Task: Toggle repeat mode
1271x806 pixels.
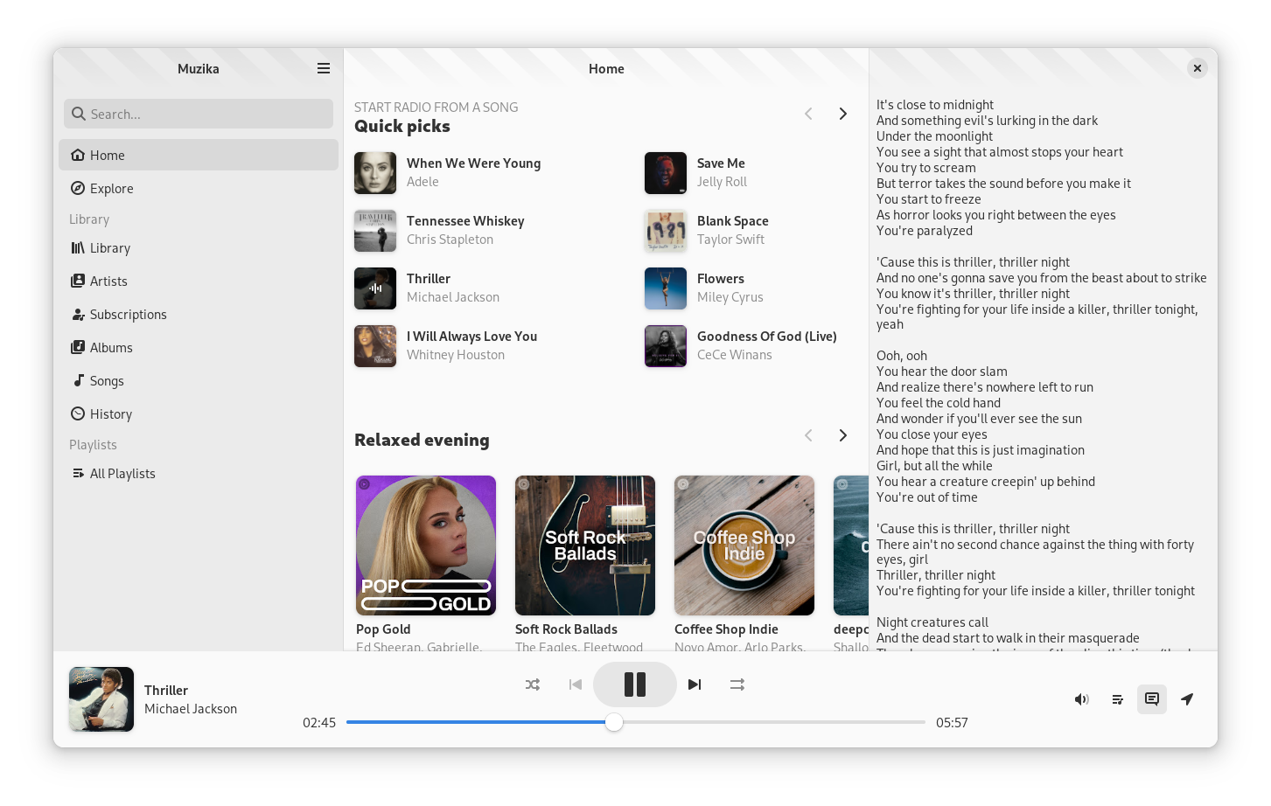Action: click(737, 684)
